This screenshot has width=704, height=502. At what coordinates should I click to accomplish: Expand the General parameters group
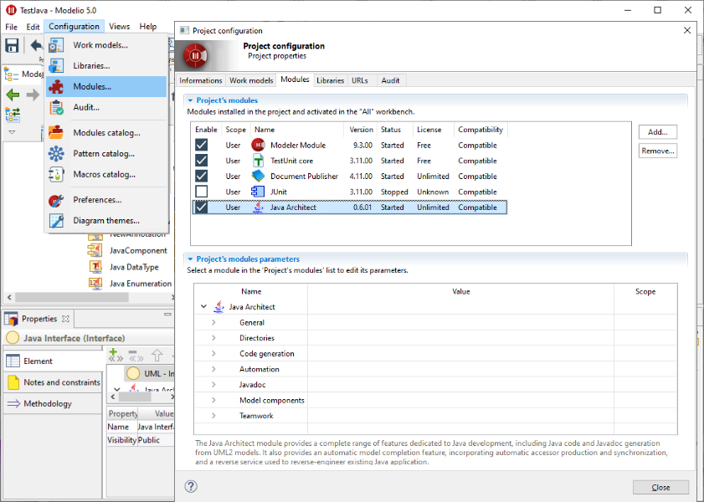tap(213, 323)
